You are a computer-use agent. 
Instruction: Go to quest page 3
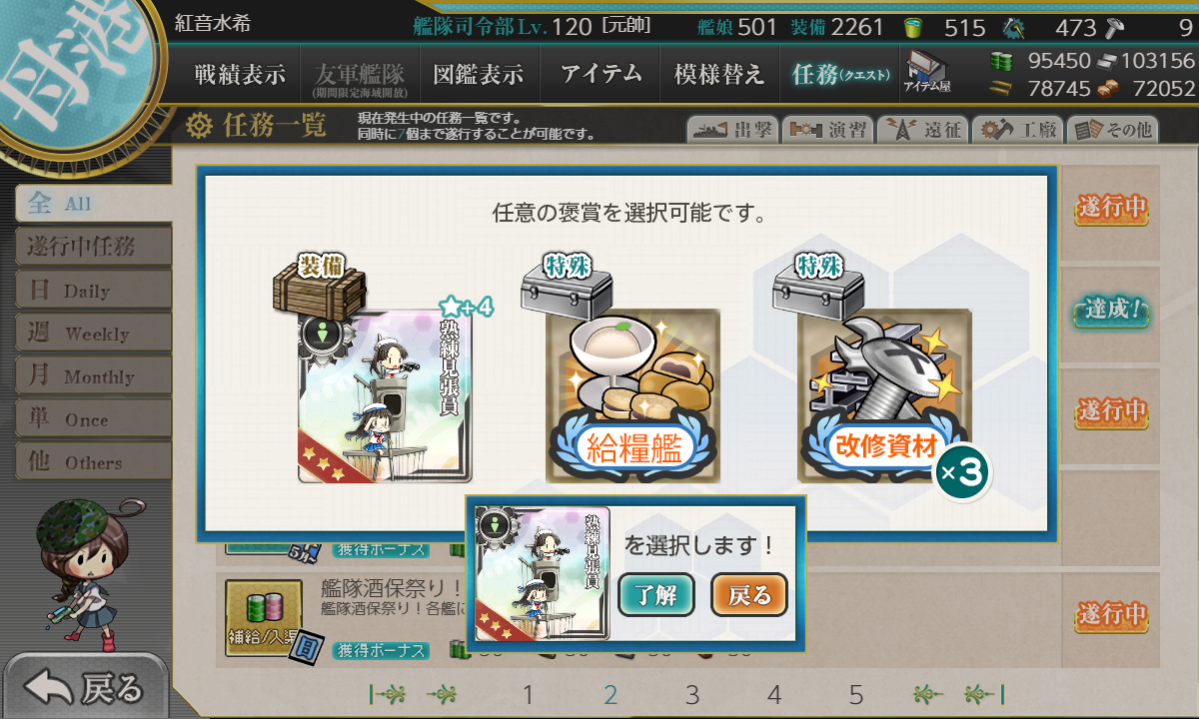point(692,695)
